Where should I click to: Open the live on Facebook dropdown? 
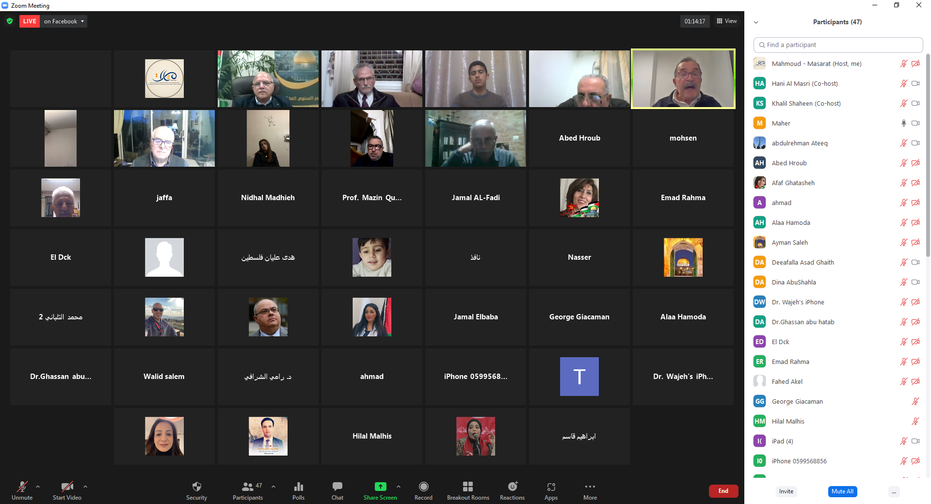(64, 21)
